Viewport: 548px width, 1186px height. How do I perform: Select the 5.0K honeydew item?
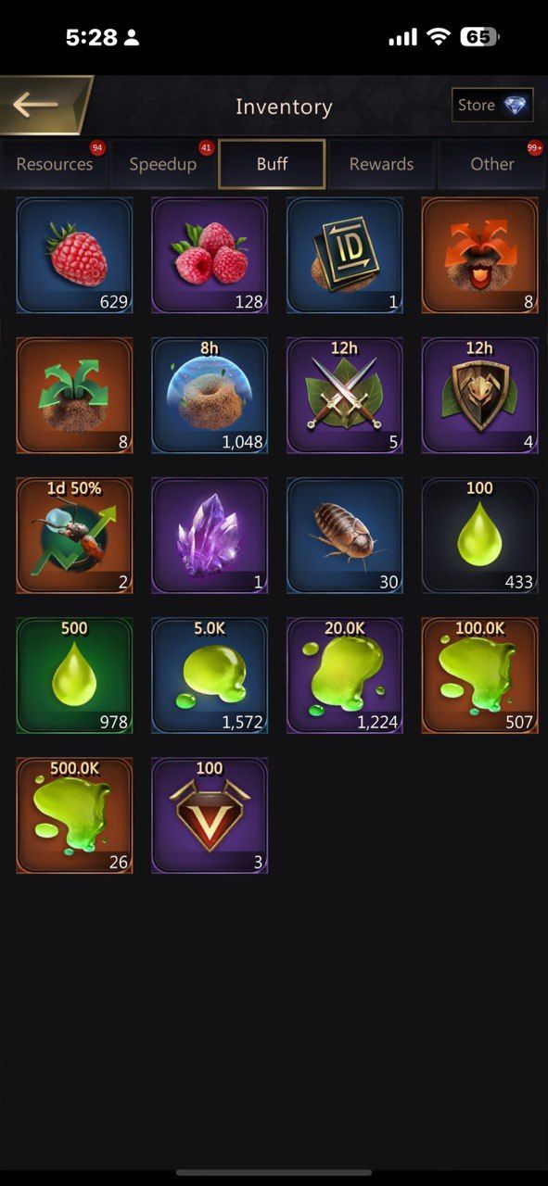tap(210, 675)
